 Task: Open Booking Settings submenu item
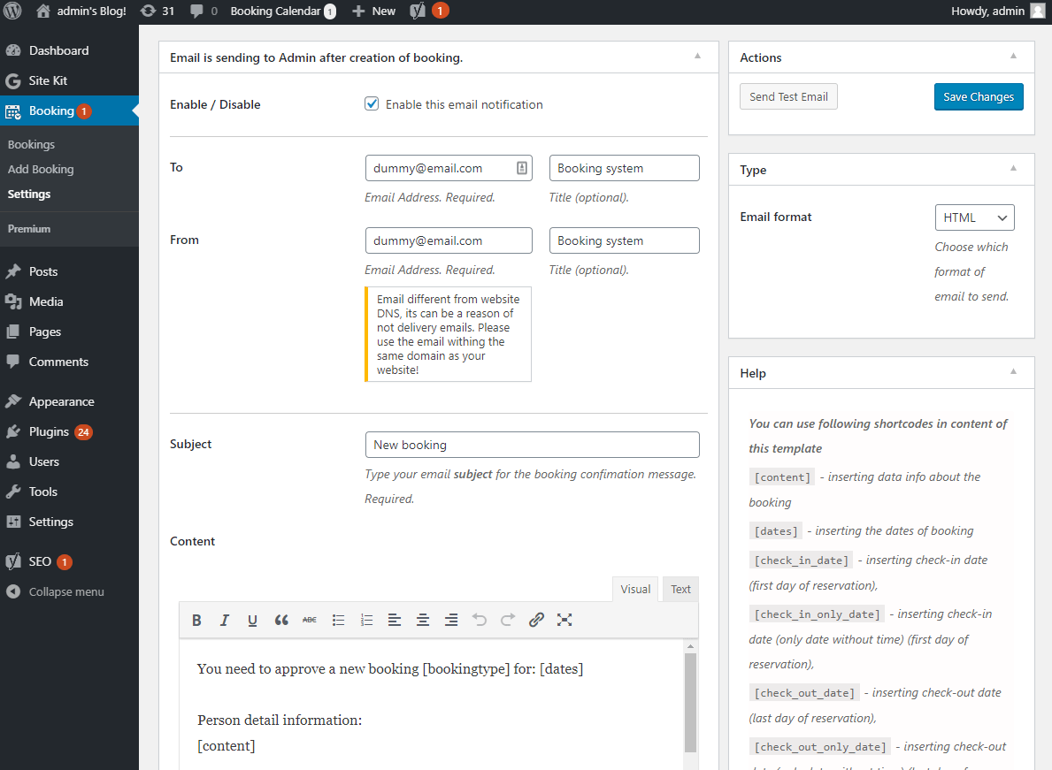29,194
